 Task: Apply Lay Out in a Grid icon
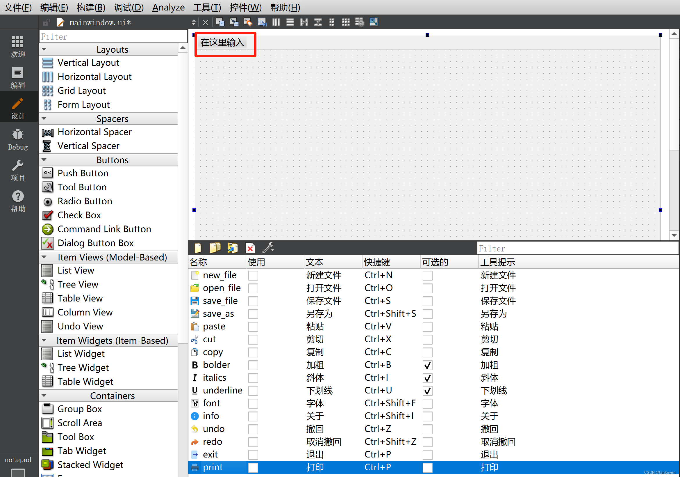tap(346, 22)
